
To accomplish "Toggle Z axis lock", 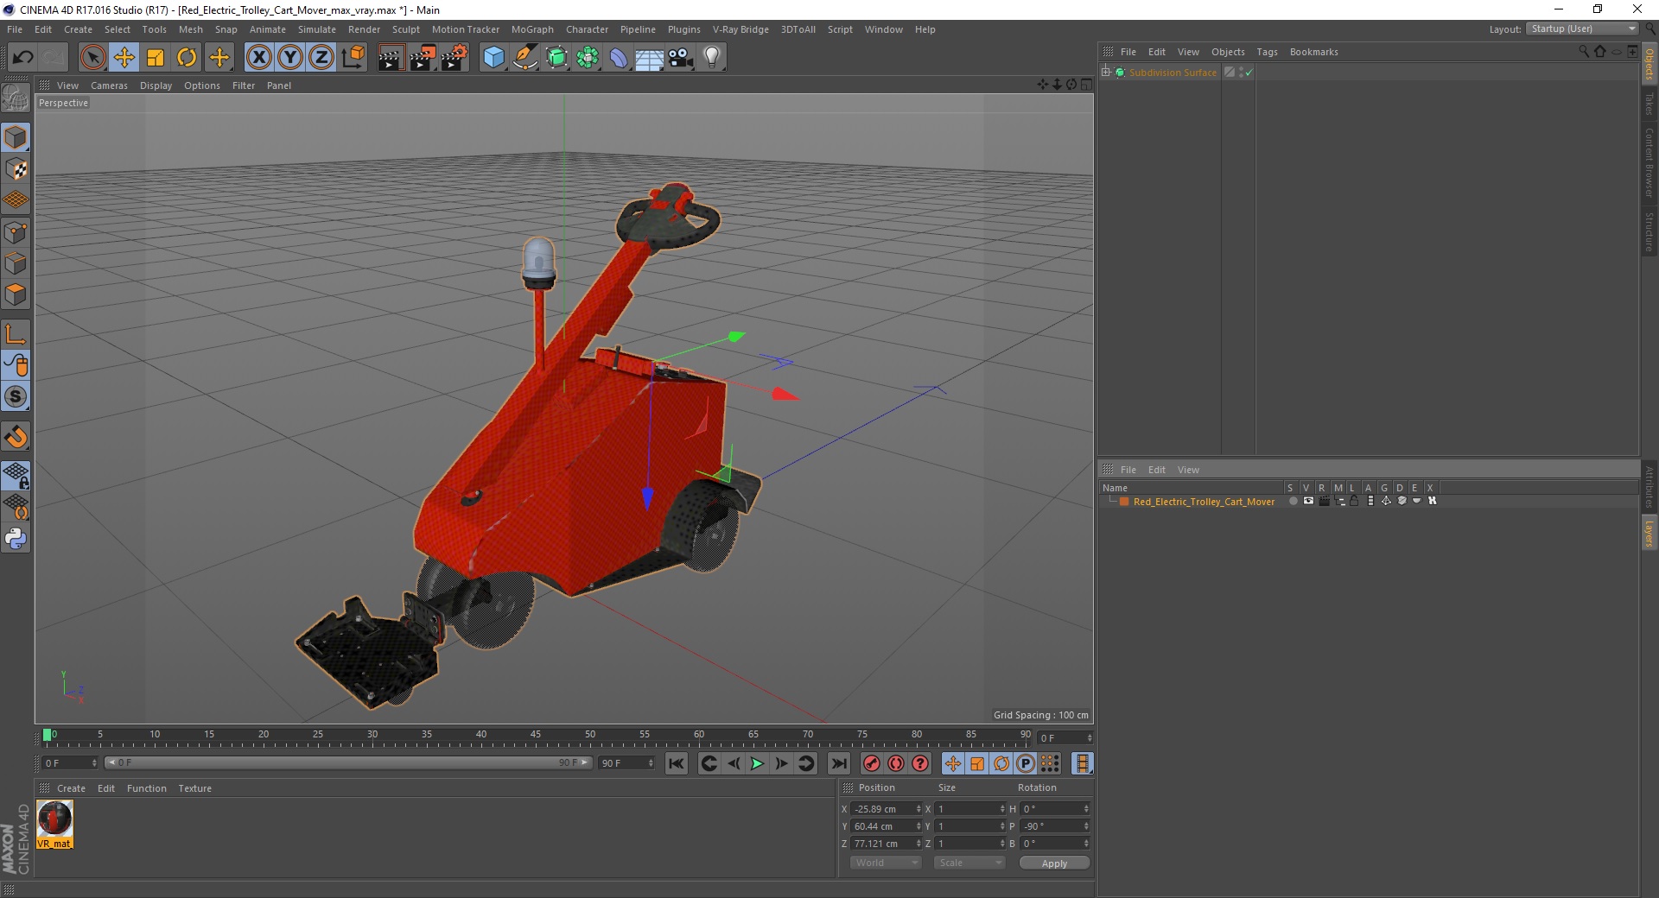I will point(321,58).
